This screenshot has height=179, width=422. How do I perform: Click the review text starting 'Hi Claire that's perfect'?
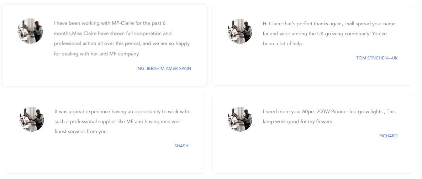tap(329, 34)
